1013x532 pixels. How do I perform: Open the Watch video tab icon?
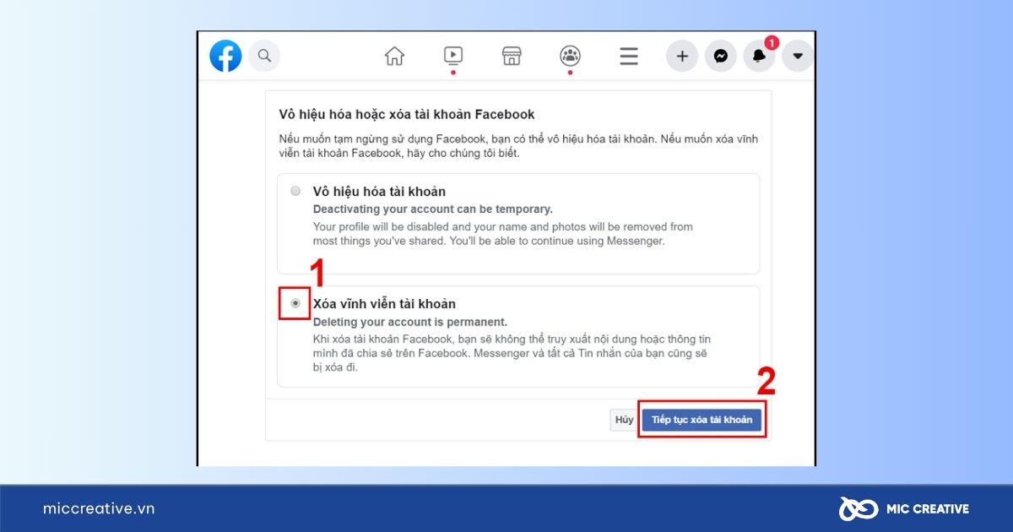click(x=453, y=56)
